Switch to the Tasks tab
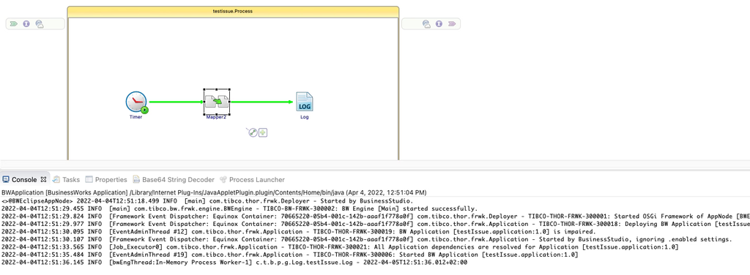Viewport: 750px width, 275px height. click(x=66, y=179)
